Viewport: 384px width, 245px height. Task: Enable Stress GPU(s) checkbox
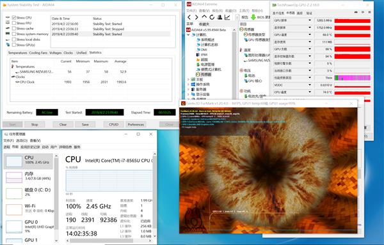pos(14,45)
